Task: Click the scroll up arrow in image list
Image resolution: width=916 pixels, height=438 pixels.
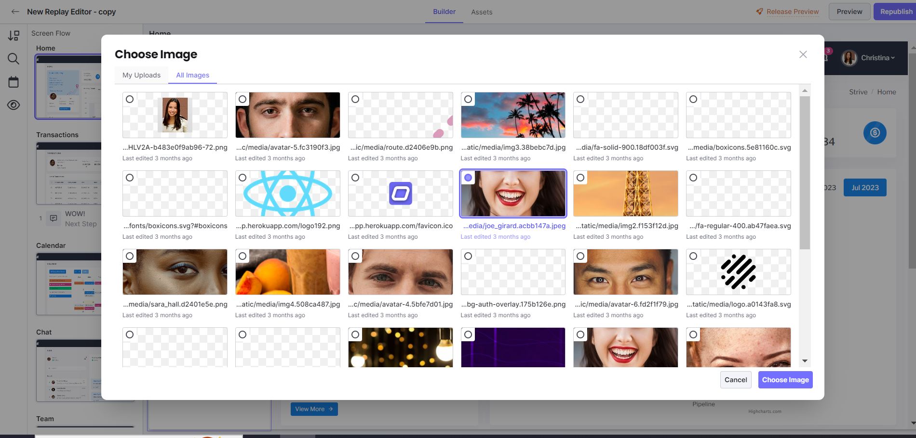Action: coord(805,90)
